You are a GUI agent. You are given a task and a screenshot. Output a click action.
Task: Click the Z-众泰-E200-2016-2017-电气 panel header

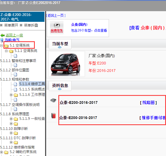(x=22, y=17)
